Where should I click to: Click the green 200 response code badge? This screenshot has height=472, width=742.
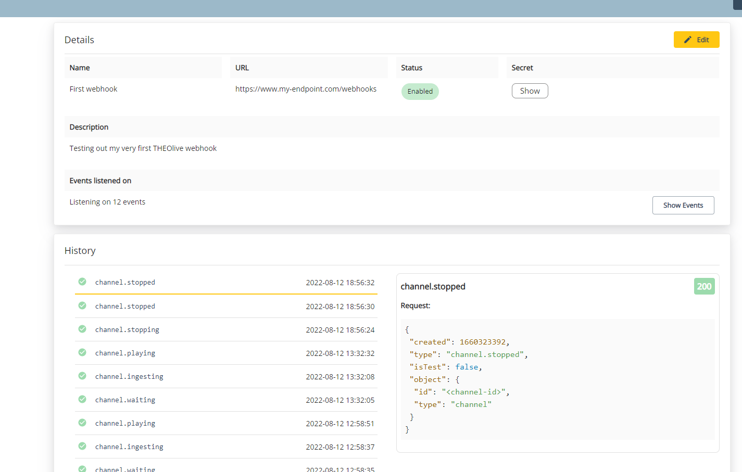coord(704,286)
